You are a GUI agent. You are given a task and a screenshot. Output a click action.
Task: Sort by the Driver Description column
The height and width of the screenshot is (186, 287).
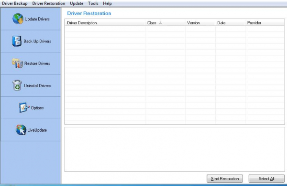tap(105, 23)
